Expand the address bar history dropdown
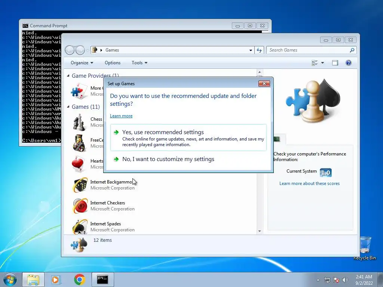This screenshot has width=383, height=287. [x=251, y=50]
